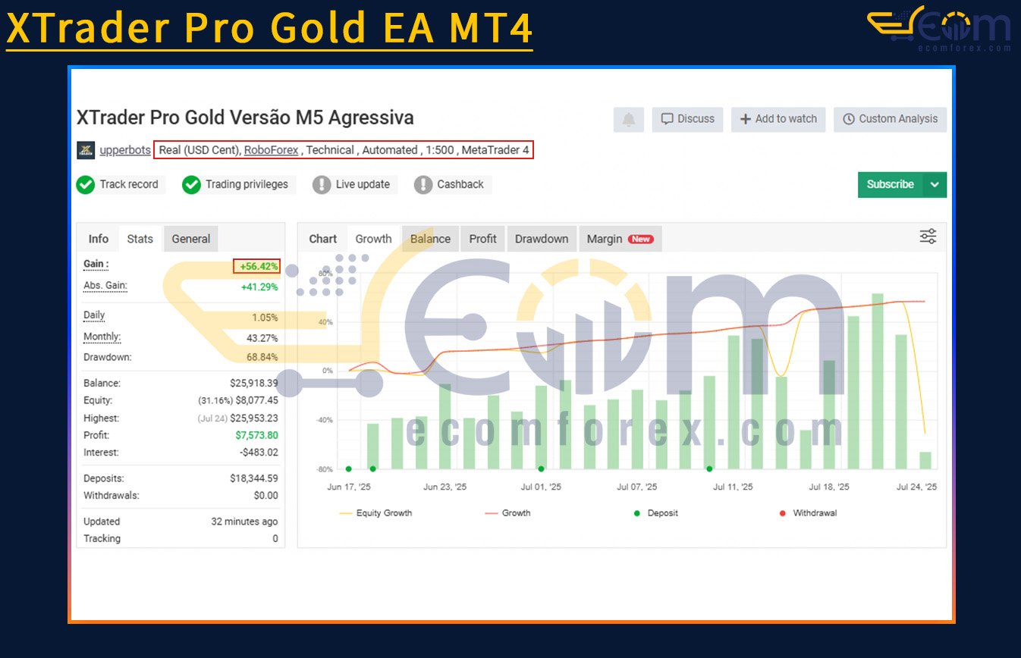Click the profit value $7,573.80
The height and width of the screenshot is (658, 1021).
pyautogui.click(x=257, y=435)
